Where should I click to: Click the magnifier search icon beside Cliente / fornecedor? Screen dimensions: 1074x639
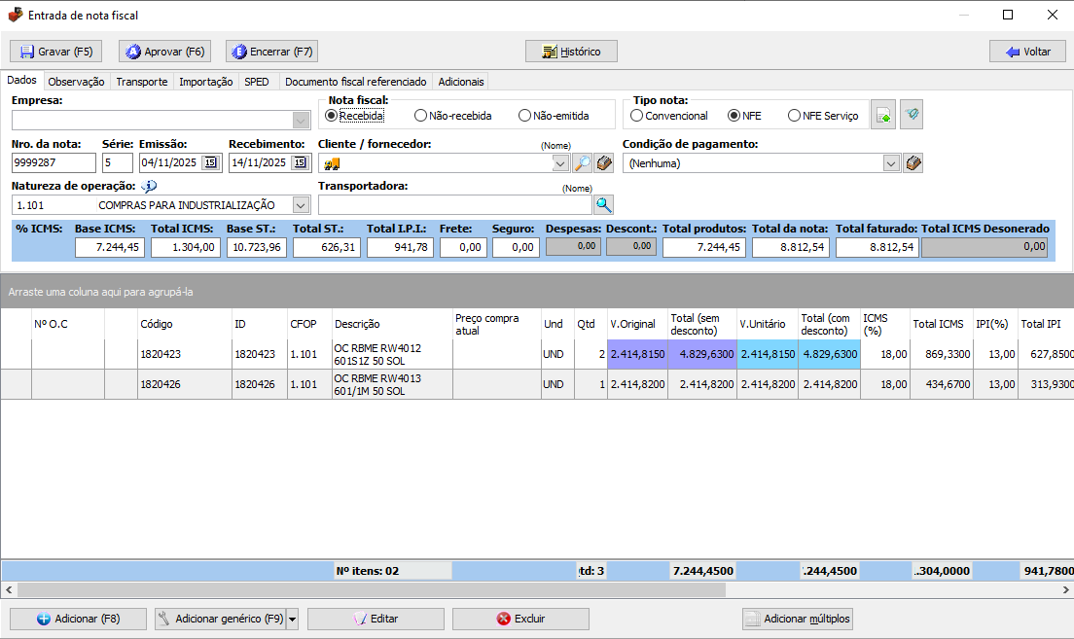[x=582, y=163]
